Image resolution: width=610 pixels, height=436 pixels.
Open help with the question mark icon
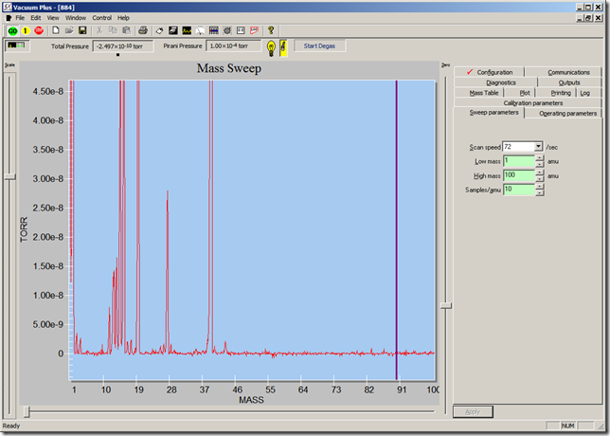click(271, 30)
